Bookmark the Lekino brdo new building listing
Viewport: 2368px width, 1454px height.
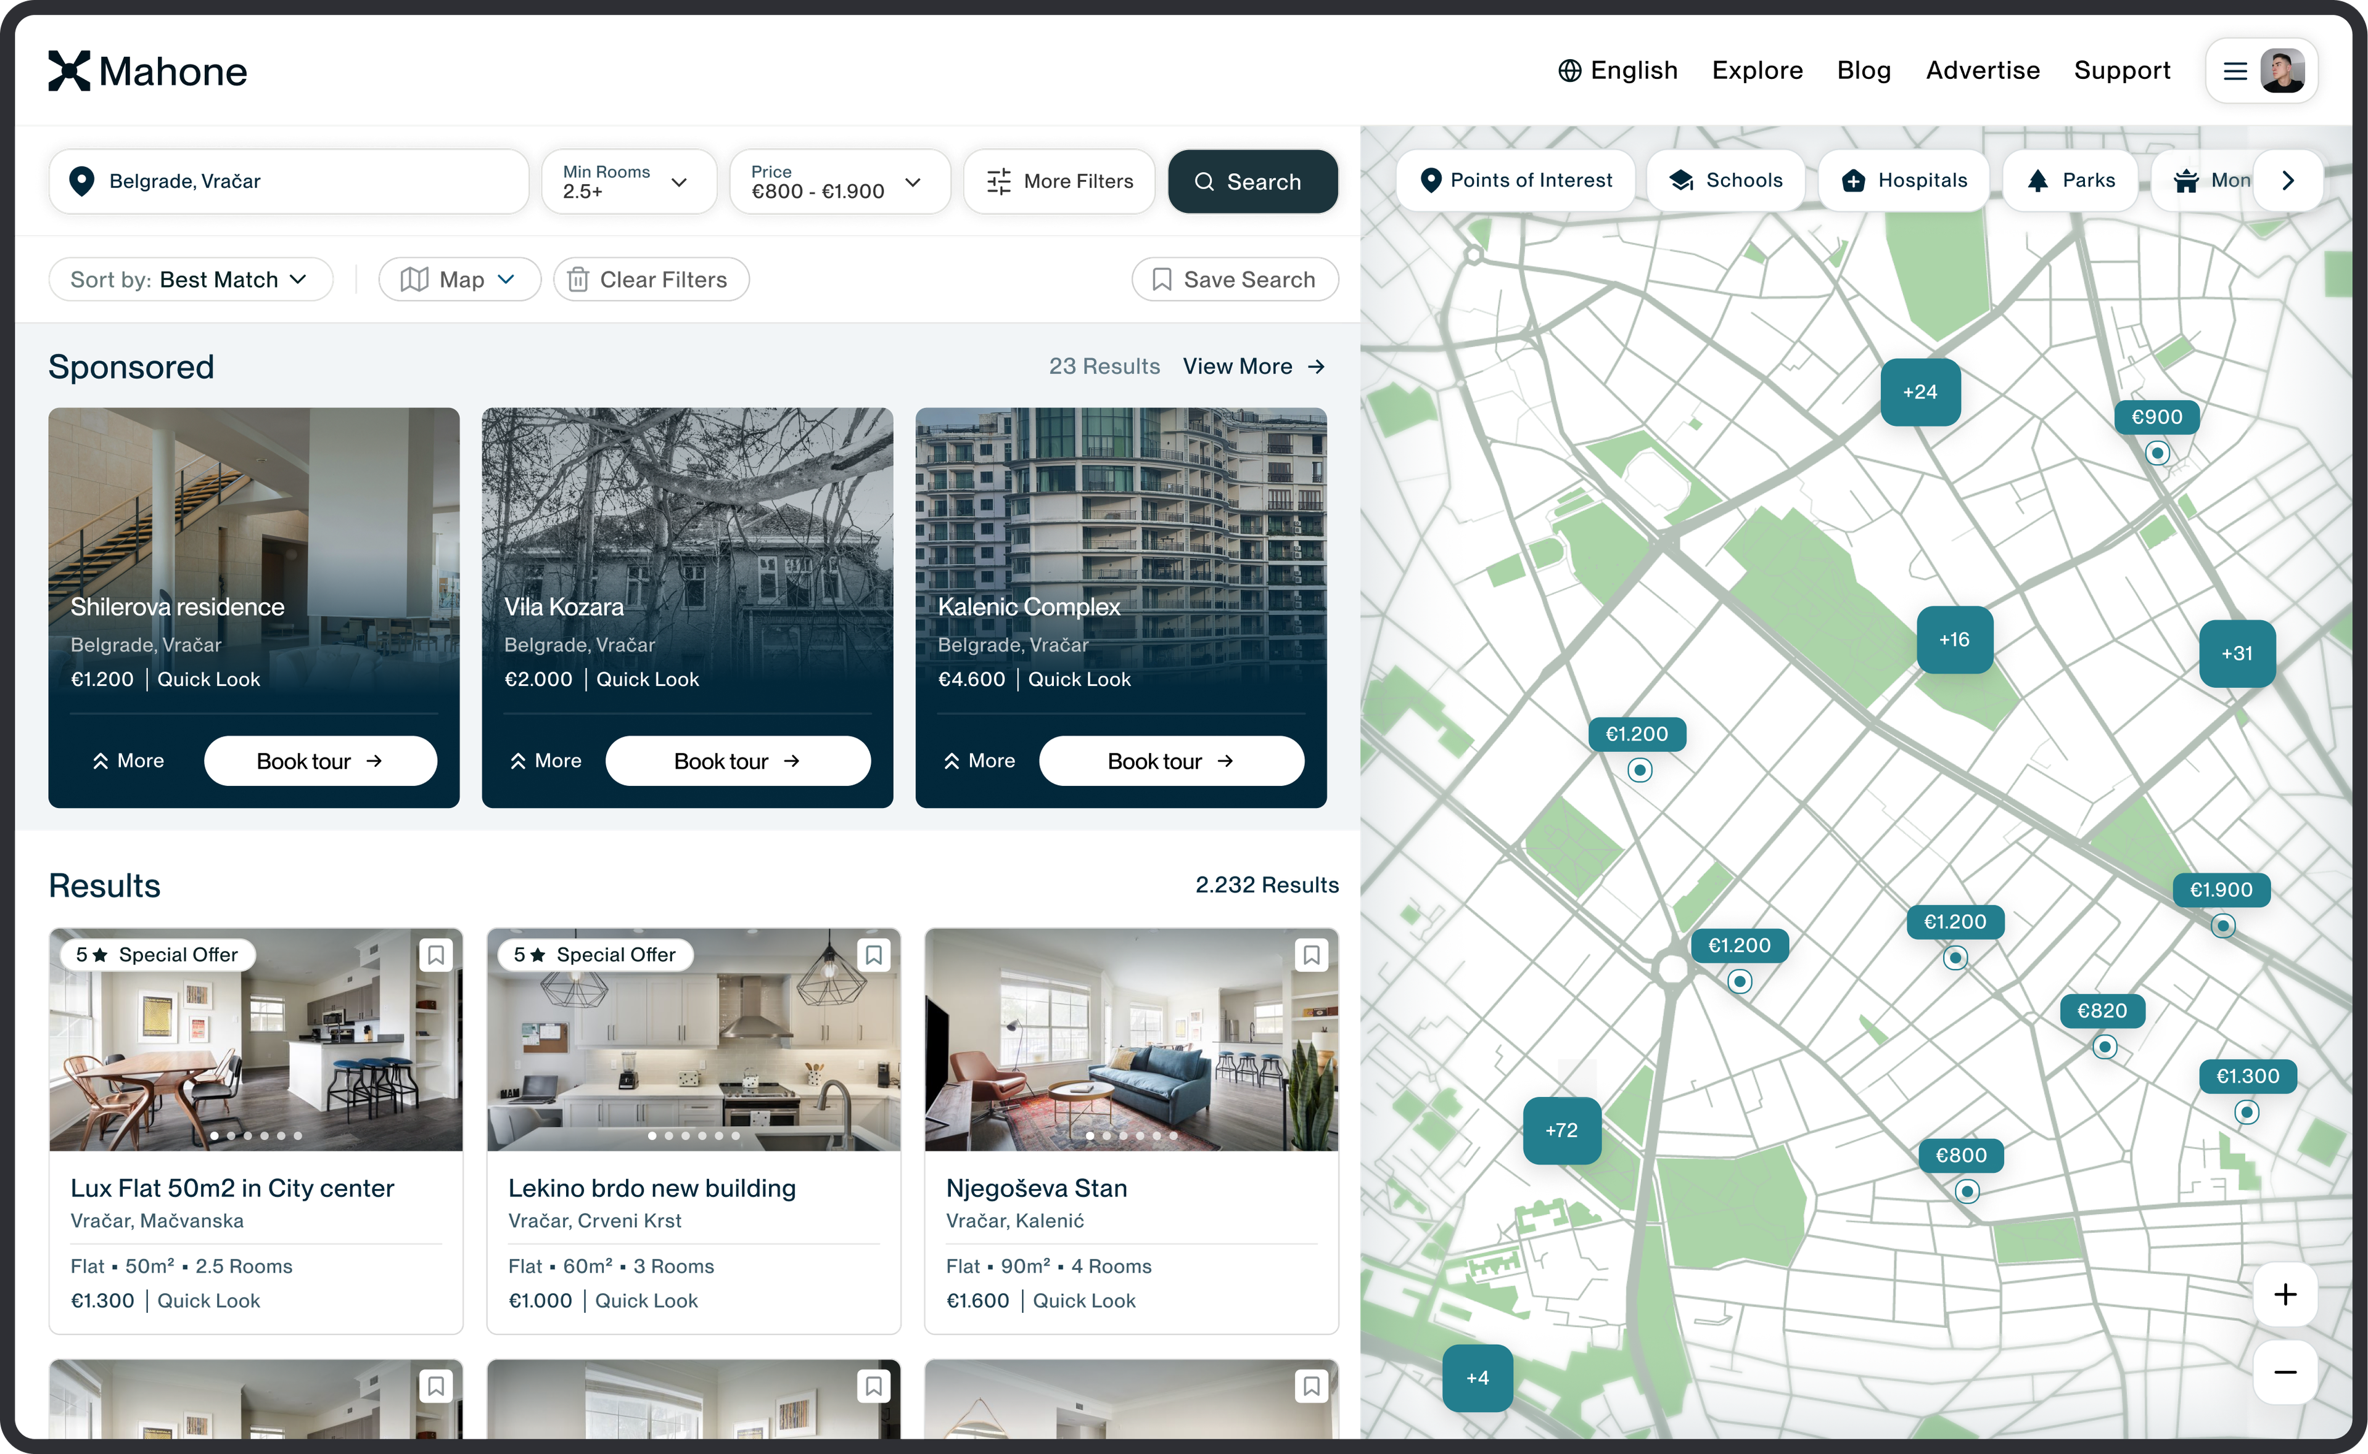pos(873,955)
